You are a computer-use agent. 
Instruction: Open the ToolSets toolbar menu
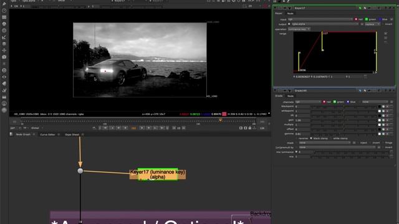pyautogui.click(x=4, y=90)
